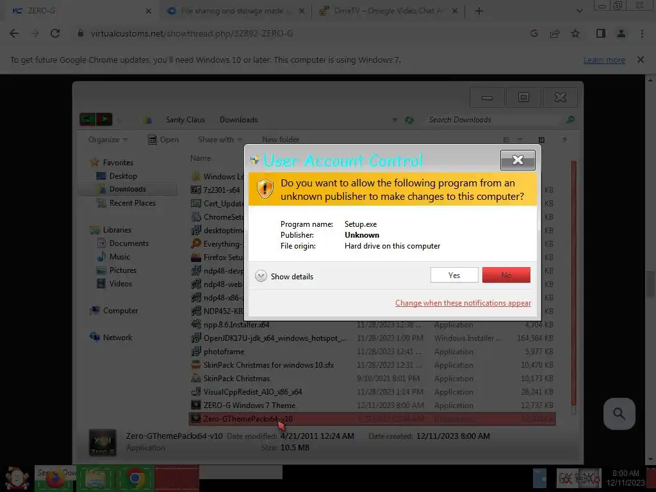Image resolution: width=656 pixels, height=492 pixels.
Task: Click Explorer forward button (red arrow)
Action: (x=104, y=120)
